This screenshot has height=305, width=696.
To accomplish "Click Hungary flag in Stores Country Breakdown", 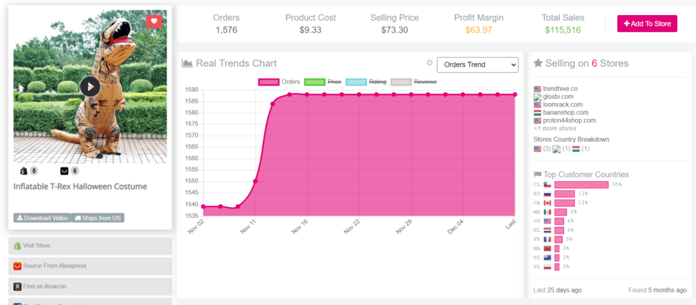I will [576, 149].
